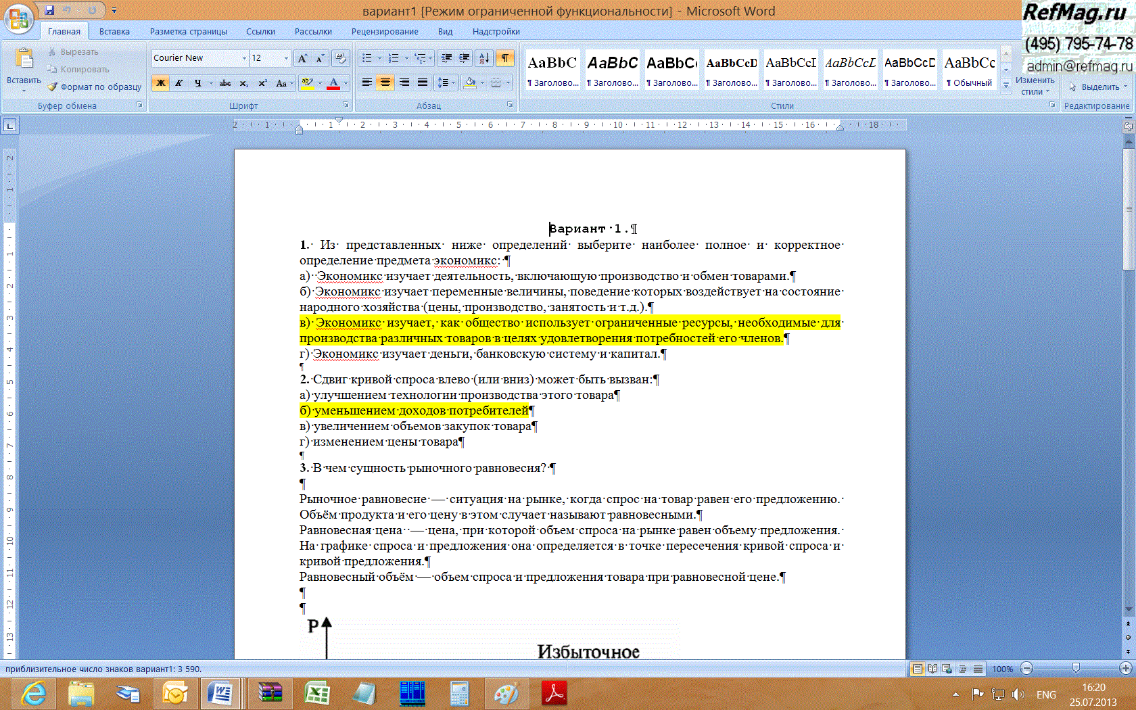Toggle bold formatting (Ж) off
Screen dimensions: 1136x710
(x=161, y=83)
